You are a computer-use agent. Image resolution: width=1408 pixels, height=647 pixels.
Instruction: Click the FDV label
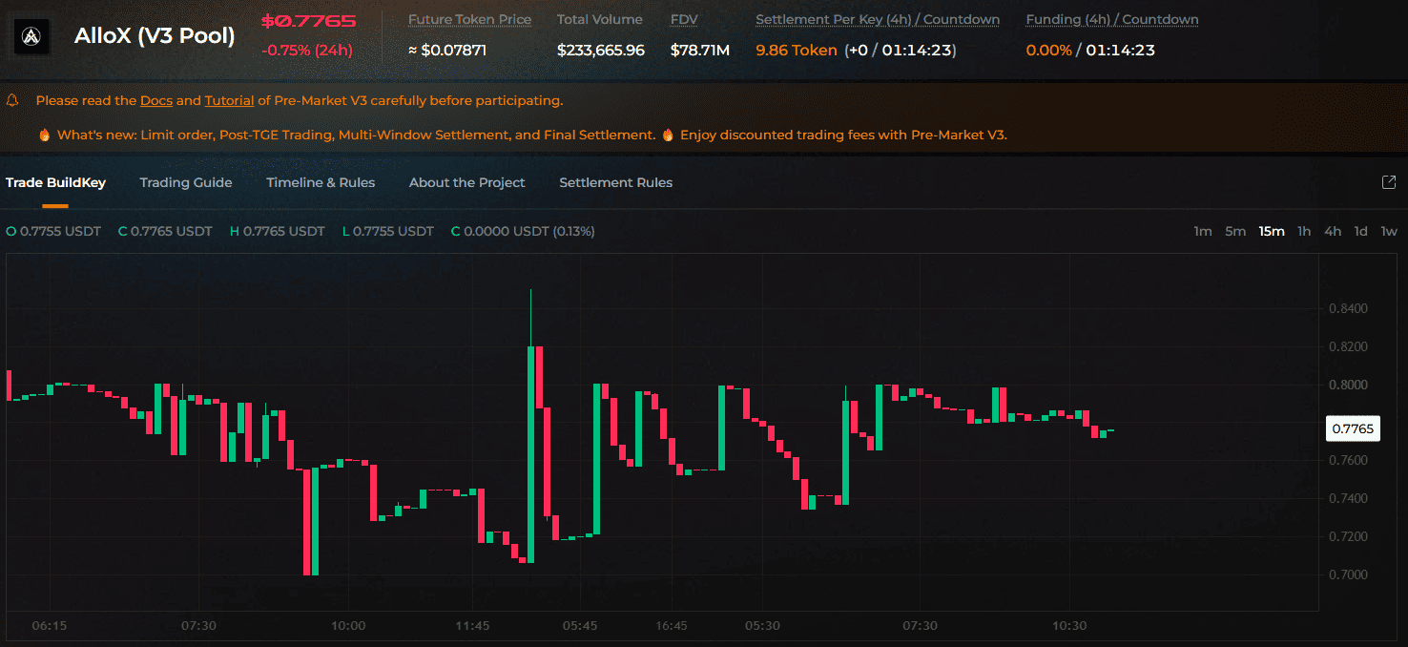[684, 19]
